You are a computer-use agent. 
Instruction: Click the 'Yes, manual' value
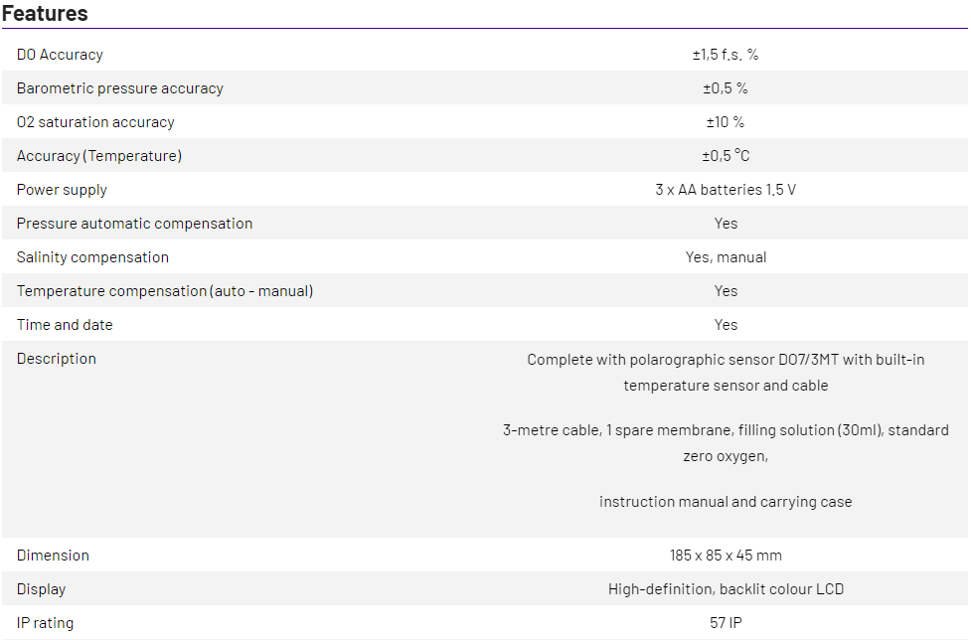coord(726,257)
